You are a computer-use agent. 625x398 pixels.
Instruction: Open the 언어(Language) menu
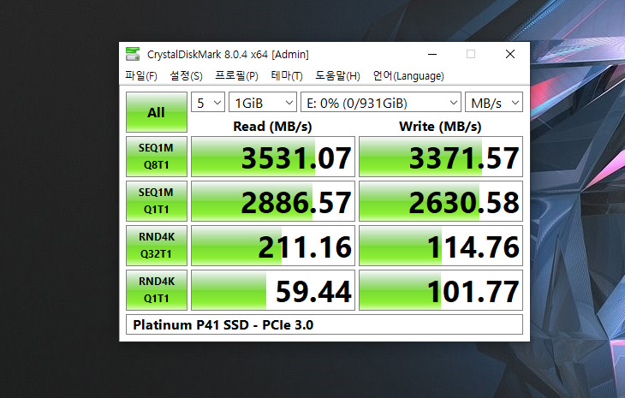pos(408,75)
